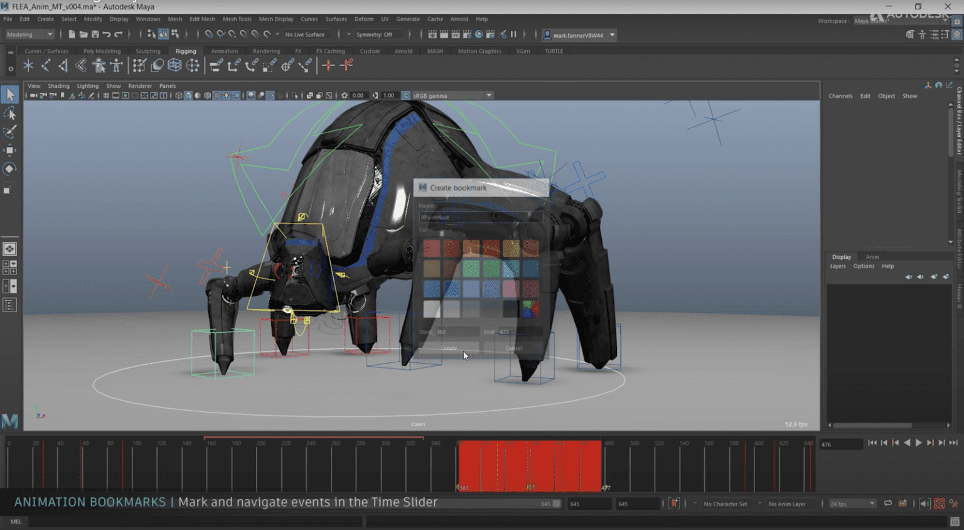The height and width of the screenshot is (530, 964).
Task: Open the HumanIK character icon
Action: tap(117, 65)
